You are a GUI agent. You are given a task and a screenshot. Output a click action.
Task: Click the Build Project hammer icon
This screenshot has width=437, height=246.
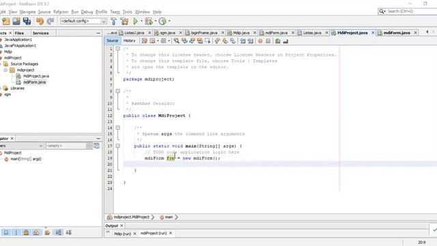pos(113,21)
